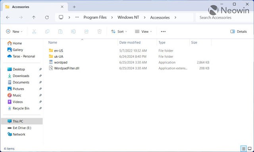The height and width of the screenshot is (152, 254).
Task: Click the Delete trash icon
Action: (100, 32)
